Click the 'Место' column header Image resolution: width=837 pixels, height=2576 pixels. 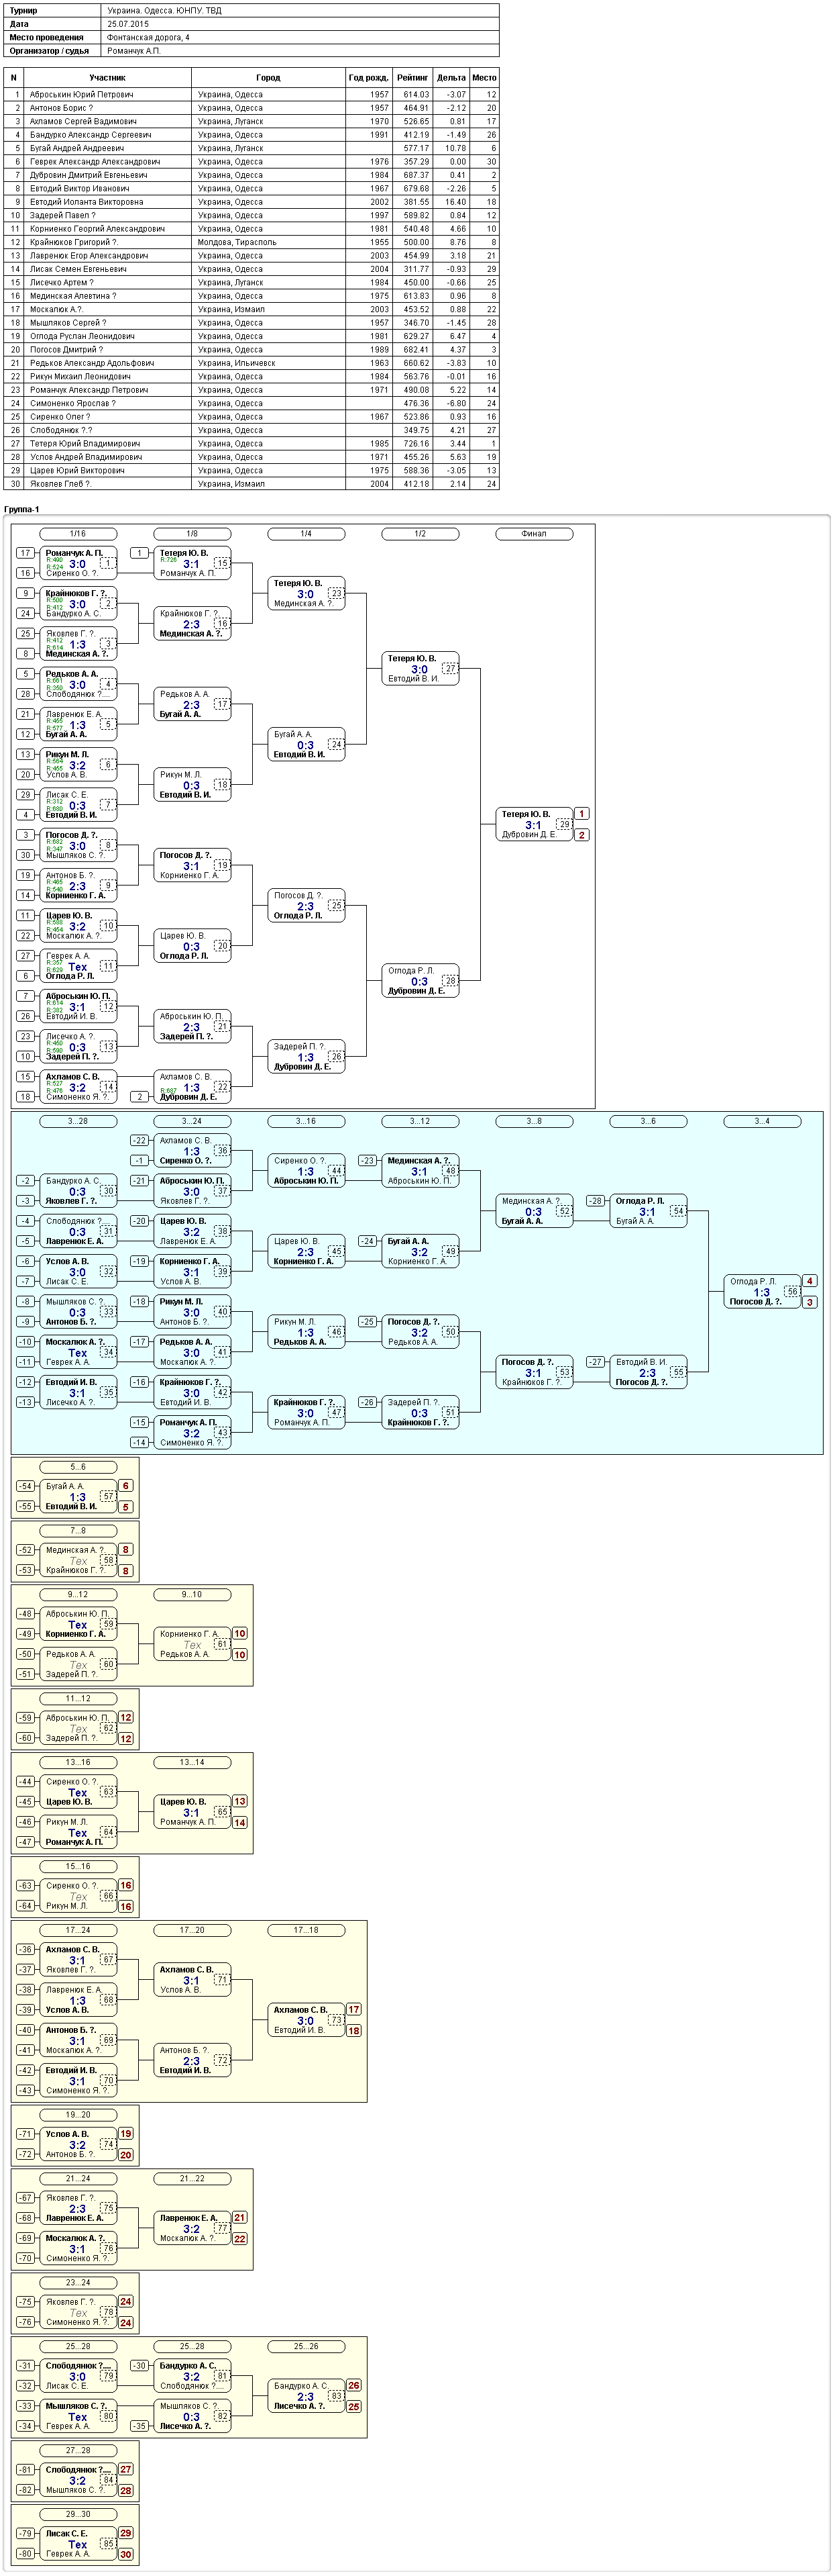[x=484, y=77]
